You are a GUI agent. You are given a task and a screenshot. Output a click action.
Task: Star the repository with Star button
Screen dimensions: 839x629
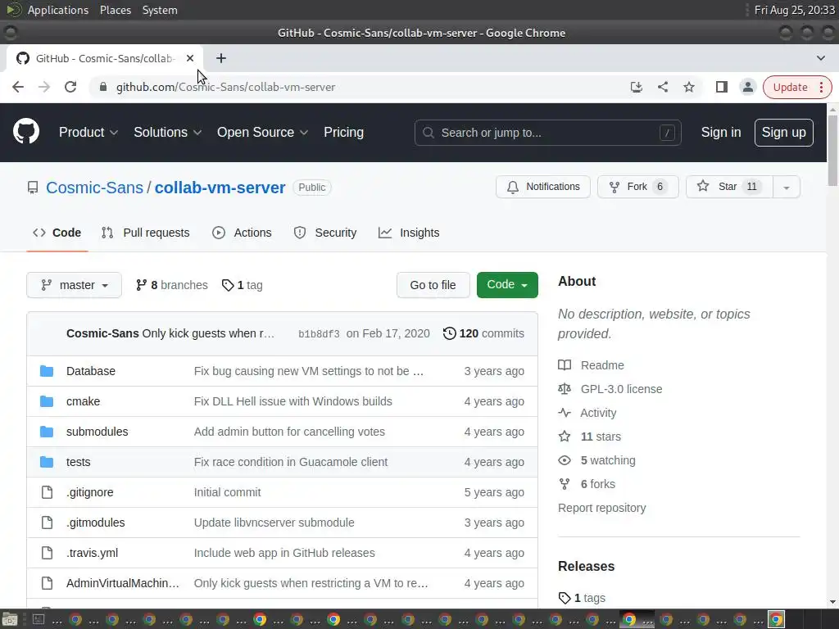tap(730, 187)
